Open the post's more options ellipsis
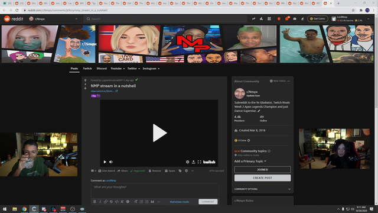The height and width of the screenshot is (213, 378). [x=193, y=171]
